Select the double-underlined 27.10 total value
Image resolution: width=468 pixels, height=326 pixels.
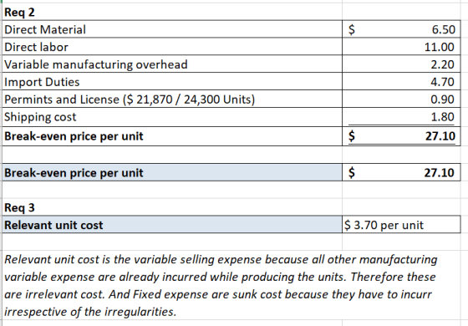tap(401, 136)
